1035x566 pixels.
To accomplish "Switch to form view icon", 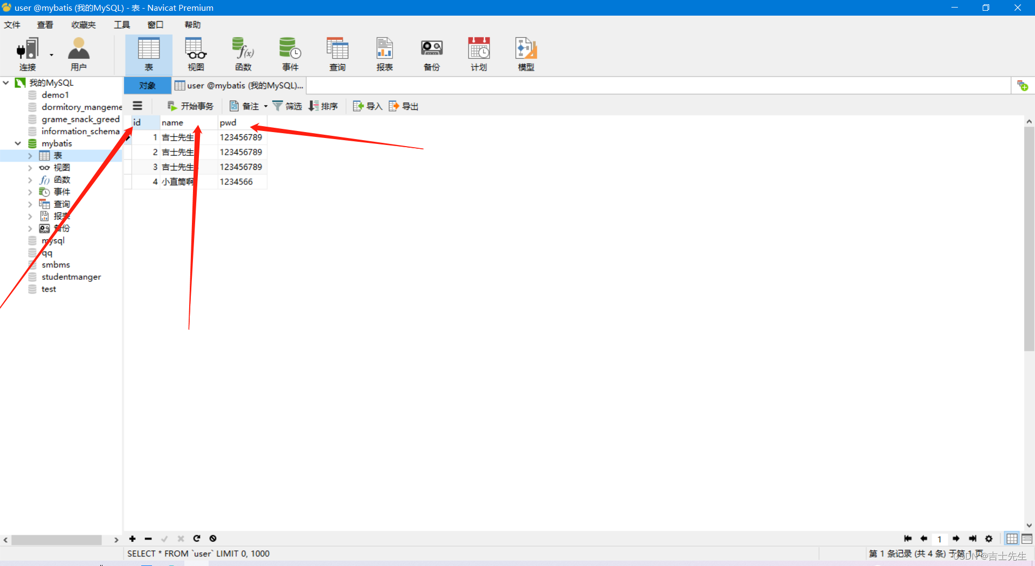I will pos(1027,539).
